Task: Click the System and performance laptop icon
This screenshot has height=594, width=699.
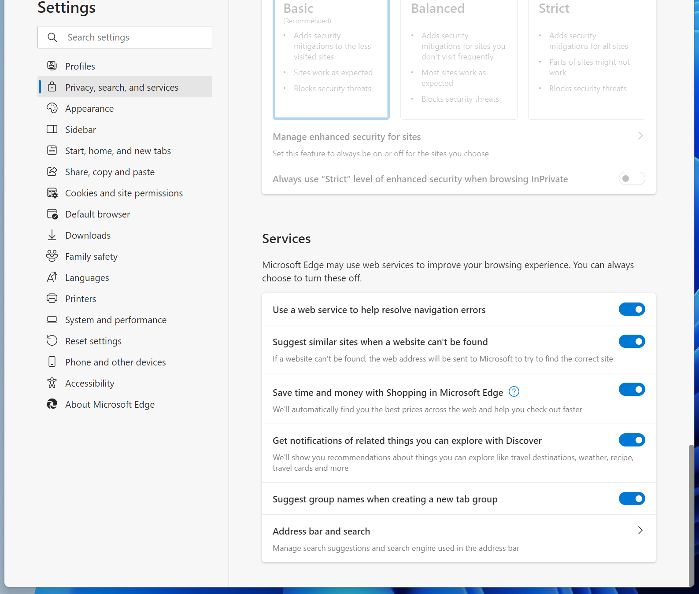Action: pos(52,320)
